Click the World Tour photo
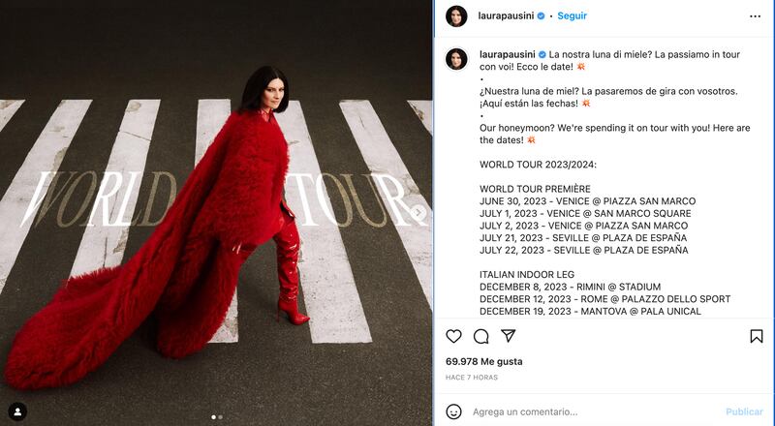The height and width of the screenshot is (426, 775). pos(216,213)
